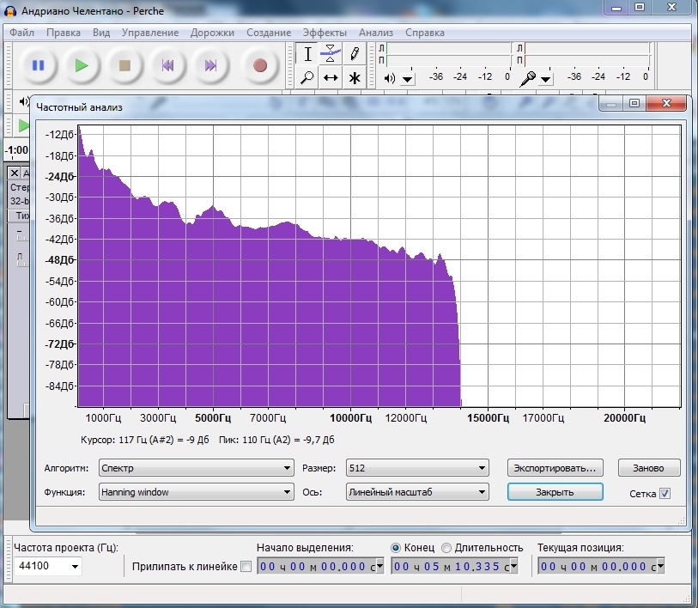Open the Размер dropdown showing 512
The image size is (698, 608).
(416, 468)
